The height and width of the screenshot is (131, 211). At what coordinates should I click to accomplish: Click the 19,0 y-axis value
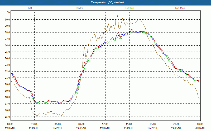pyautogui.click(x=7, y=91)
